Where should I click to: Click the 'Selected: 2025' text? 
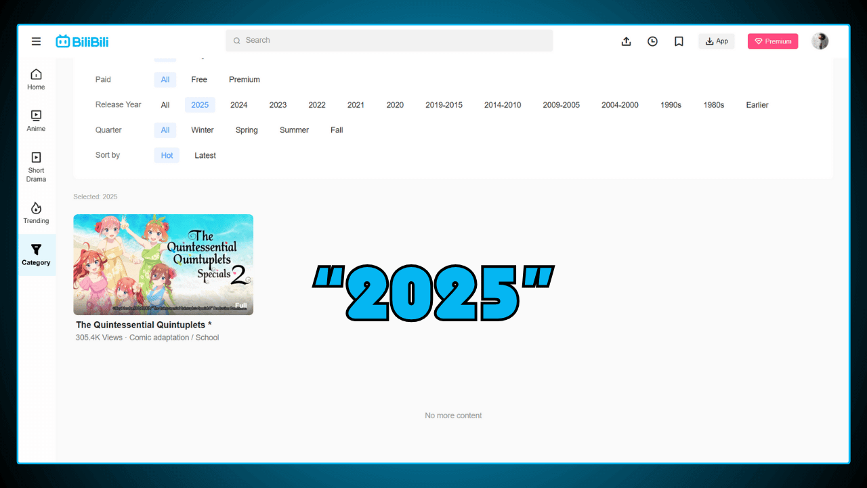[96, 197]
